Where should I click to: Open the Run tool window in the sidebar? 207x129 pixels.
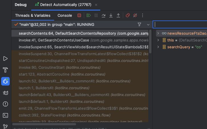click(x=5, y=59)
